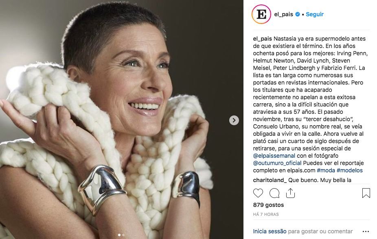Screen dimensions: 377x239
Task: View who liked via 879 gostos
Action: [268, 205]
